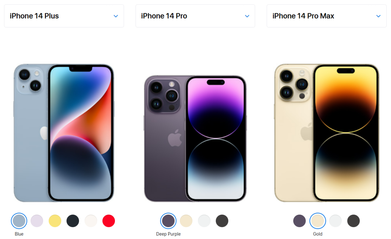Choose Deep Purple swatch for iPhone 14 Pro Max
The height and width of the screenshot is (239, 391).
(299, 221)
